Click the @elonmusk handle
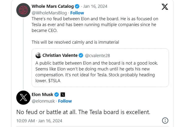This screenshot has height=127, width=185. [x=43, y=101]
